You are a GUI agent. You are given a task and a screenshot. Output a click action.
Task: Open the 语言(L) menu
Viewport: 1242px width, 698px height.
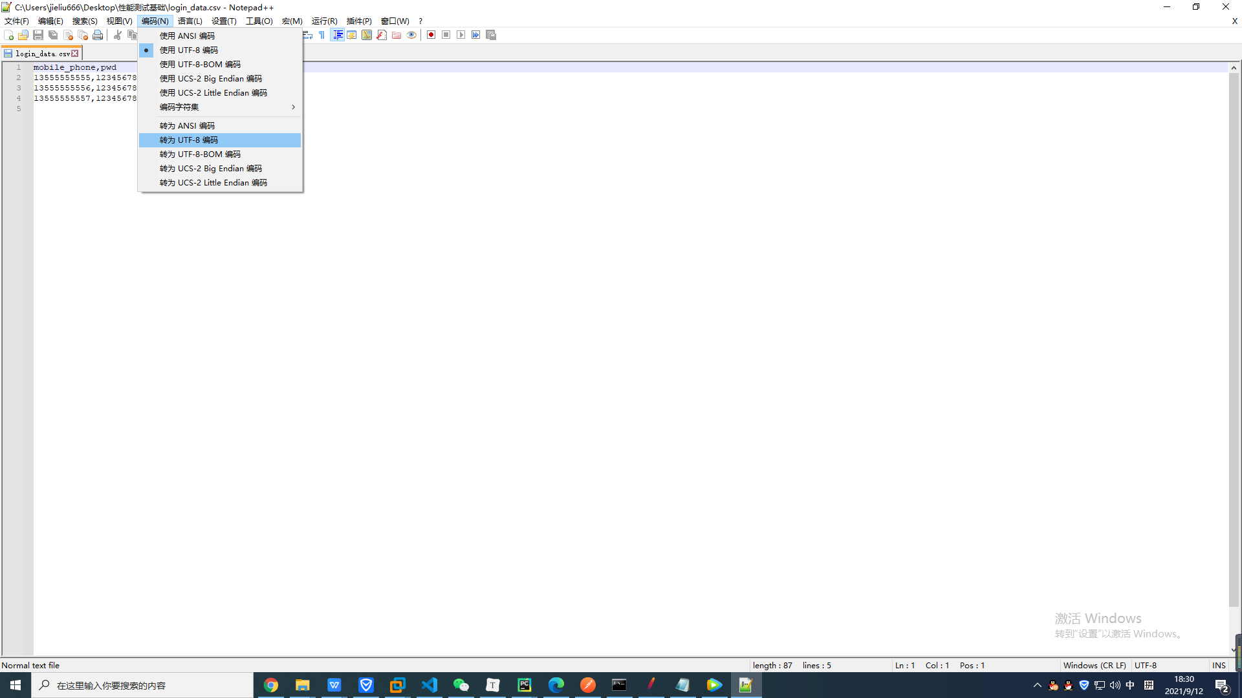click(190, 21)
